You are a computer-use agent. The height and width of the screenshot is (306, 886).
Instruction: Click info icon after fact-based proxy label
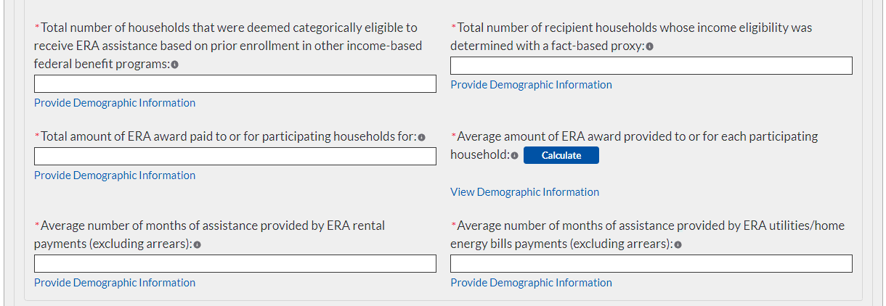click(x=649, y=46)
